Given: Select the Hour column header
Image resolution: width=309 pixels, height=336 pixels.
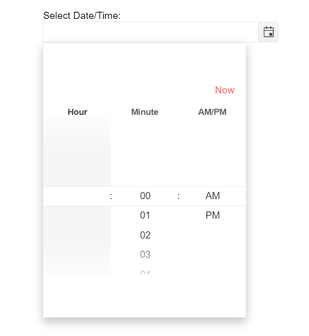Looking at the screenshot, I should pyautogui.click(x=77, y=112).
